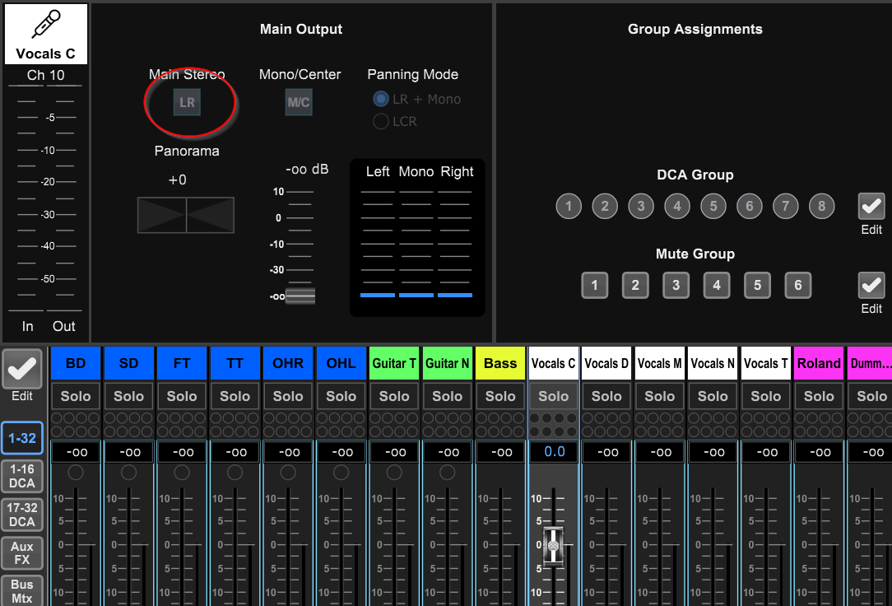Click the Vocals C fader handle
Screen dimensions: 892x606
554,546
